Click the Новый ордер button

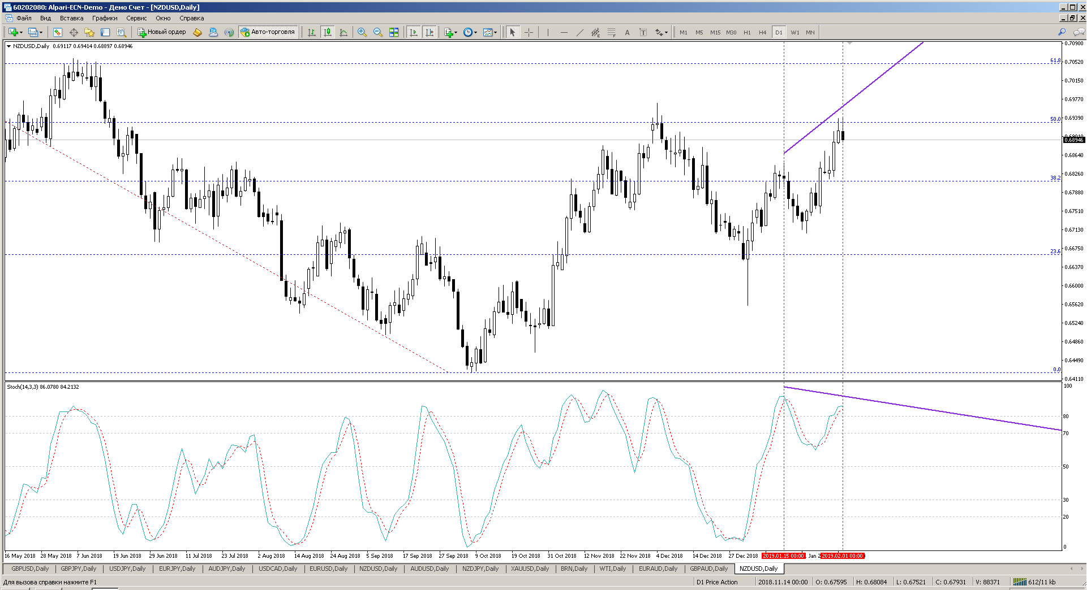[x=162, y=32]
